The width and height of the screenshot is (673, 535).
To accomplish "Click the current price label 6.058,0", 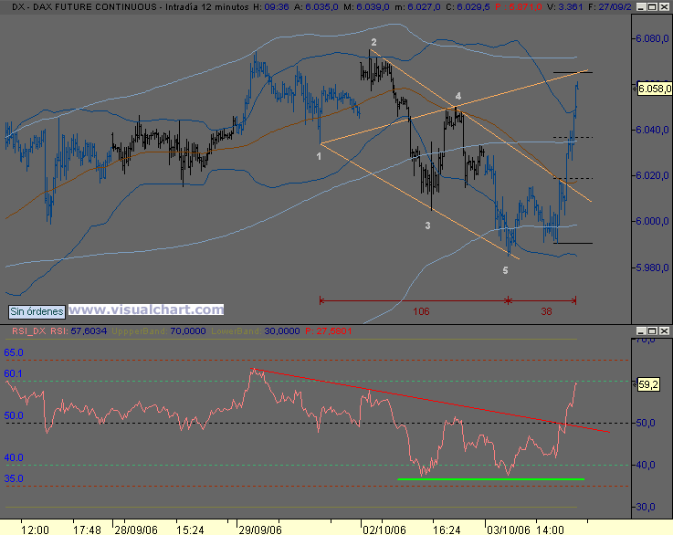I will pos(655,89).
